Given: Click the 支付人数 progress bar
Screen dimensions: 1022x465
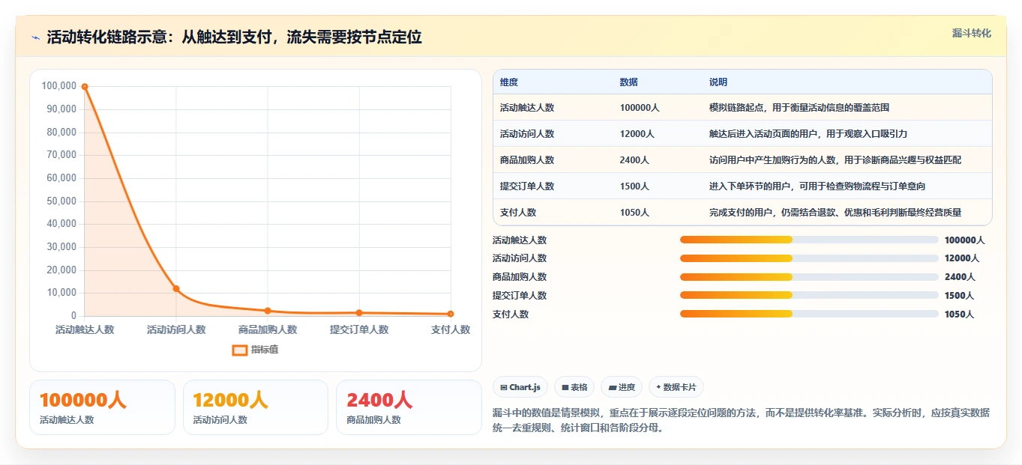Looking at the screenshot, I should point(809,314).
